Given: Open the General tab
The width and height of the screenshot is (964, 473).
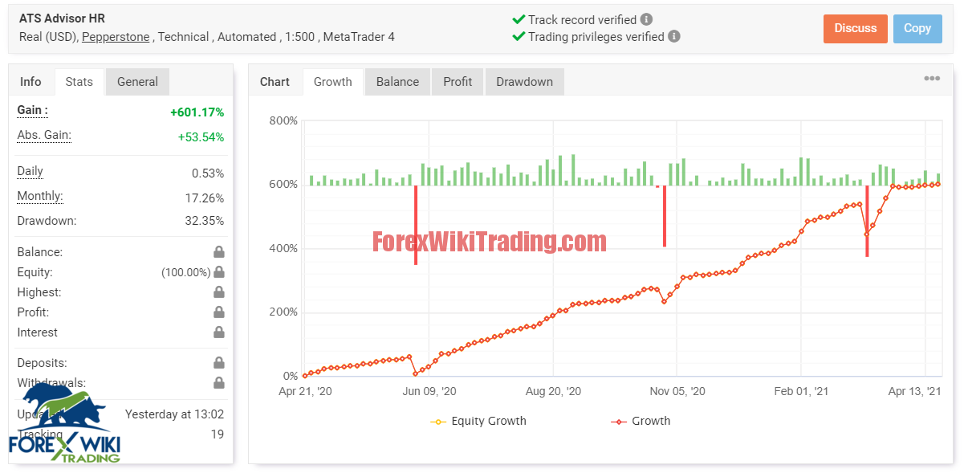Looking at the screenshot, I should (136, 81).
